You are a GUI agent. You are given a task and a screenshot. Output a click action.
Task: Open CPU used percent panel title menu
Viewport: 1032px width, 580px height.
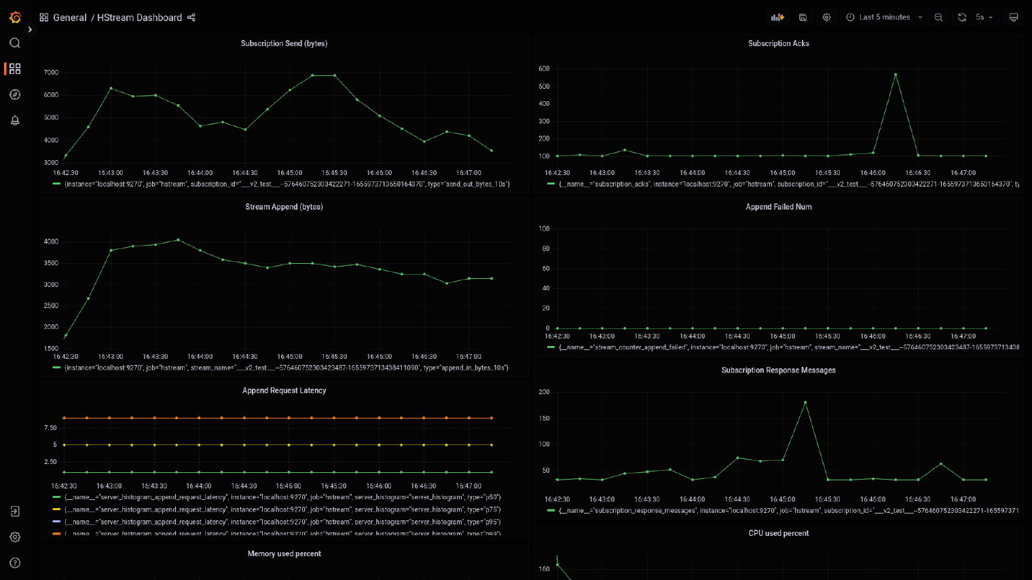(778, 533)
